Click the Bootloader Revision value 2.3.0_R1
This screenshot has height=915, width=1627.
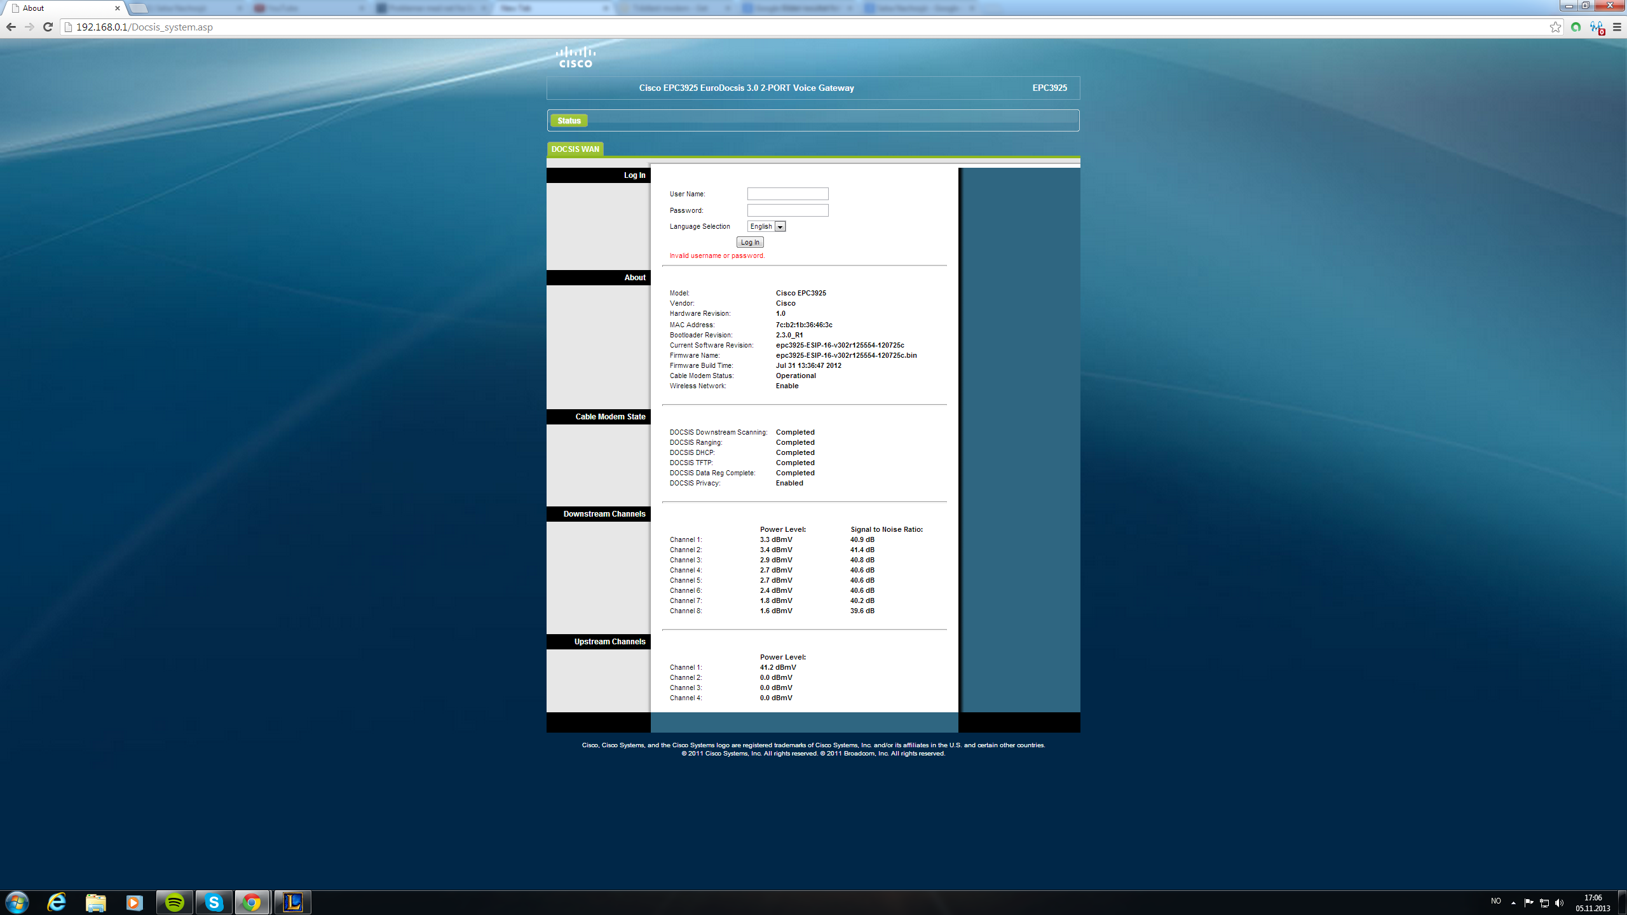click(789, 335)
